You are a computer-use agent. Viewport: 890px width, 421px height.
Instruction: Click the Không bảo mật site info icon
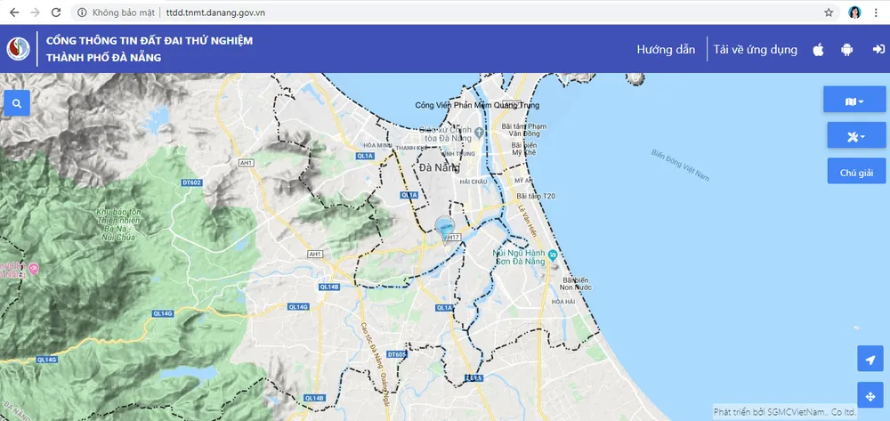(82, 12)
